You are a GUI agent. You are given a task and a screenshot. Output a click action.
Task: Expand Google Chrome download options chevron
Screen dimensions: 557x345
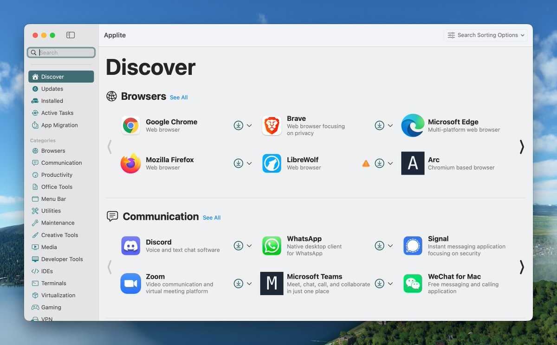(x=249, y=125)
